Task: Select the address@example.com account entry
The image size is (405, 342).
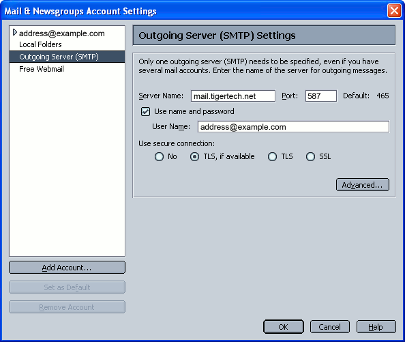Action: [x=62, y=33]
